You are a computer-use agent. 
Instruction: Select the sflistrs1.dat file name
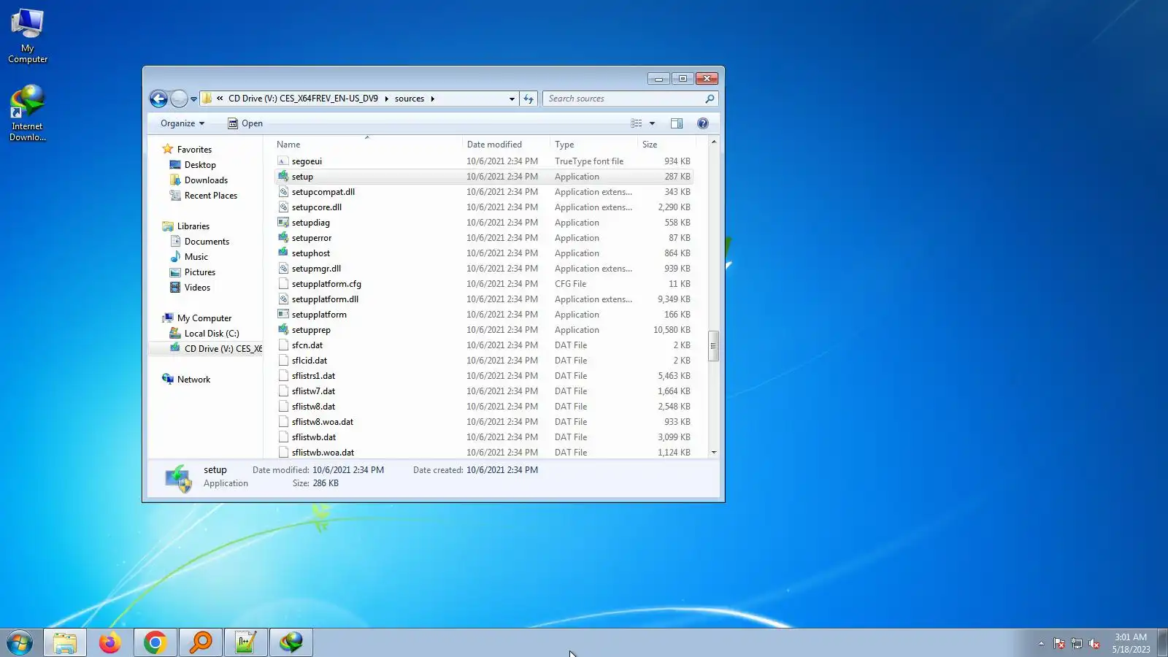click(314, 376)
